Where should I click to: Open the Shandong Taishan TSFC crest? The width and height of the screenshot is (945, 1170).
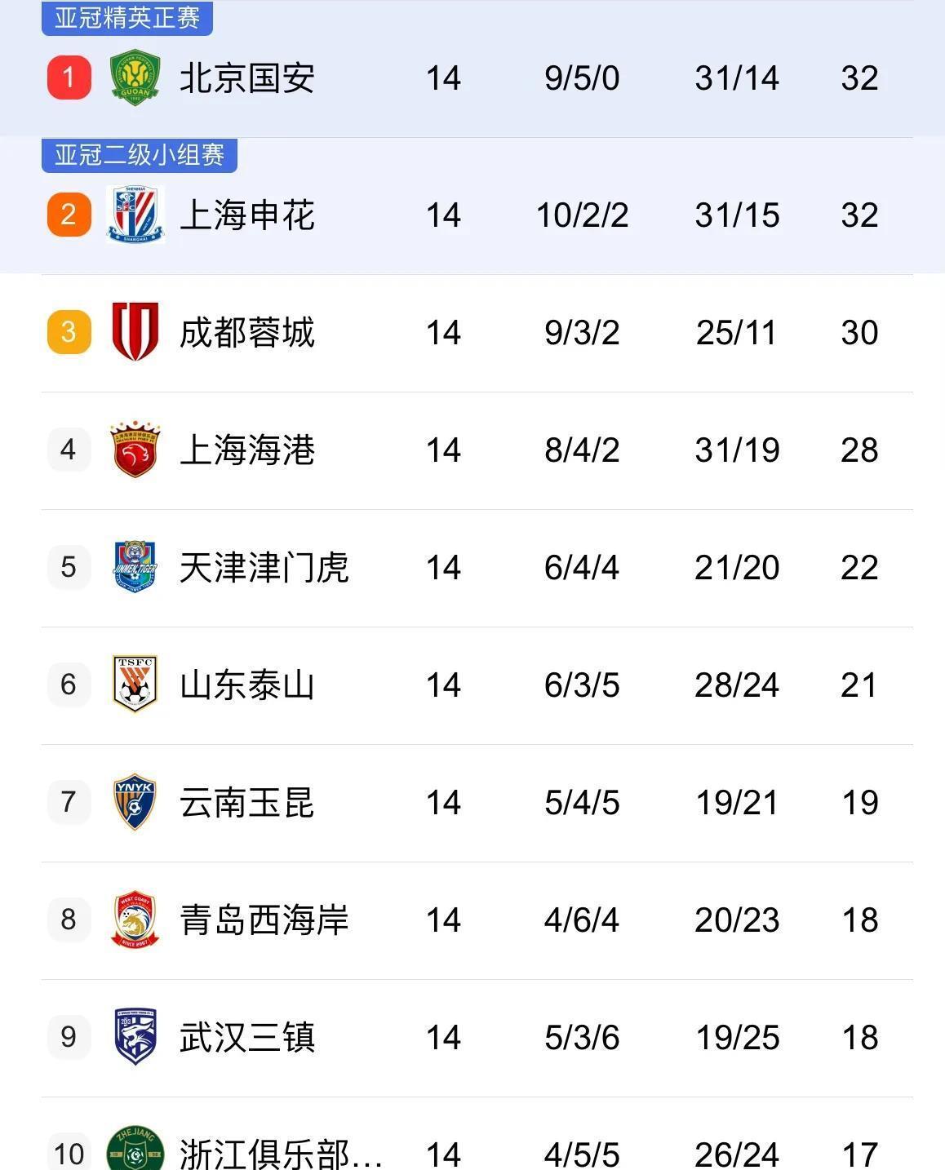click(135, 685)
